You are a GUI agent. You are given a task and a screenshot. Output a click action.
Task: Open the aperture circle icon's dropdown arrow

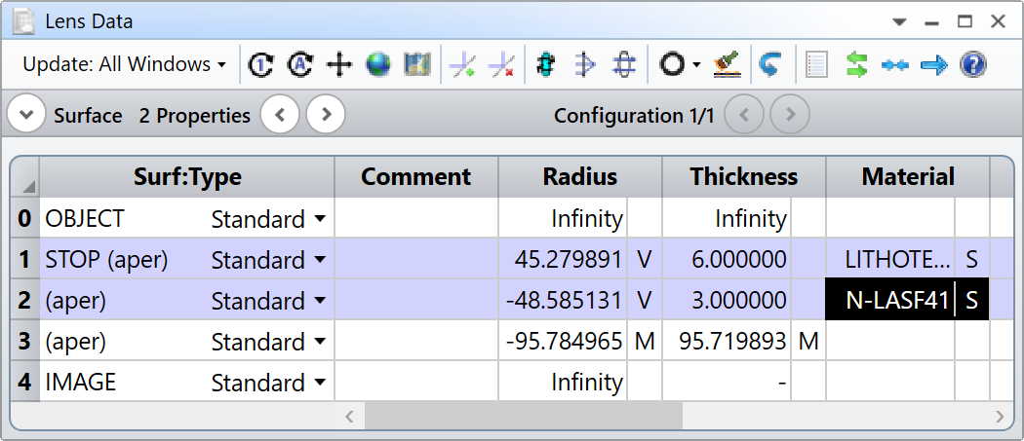click(x=696, y=64)
